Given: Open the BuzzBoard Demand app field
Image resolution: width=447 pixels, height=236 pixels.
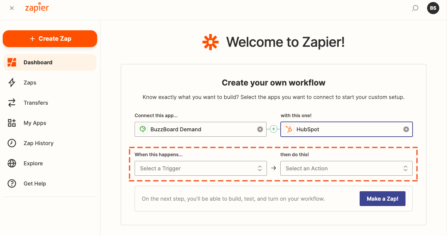Looking at the screenshot, I should point(200,129).
